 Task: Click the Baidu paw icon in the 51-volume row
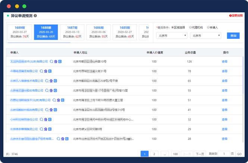pyautogui.click(x=58, y=100)
